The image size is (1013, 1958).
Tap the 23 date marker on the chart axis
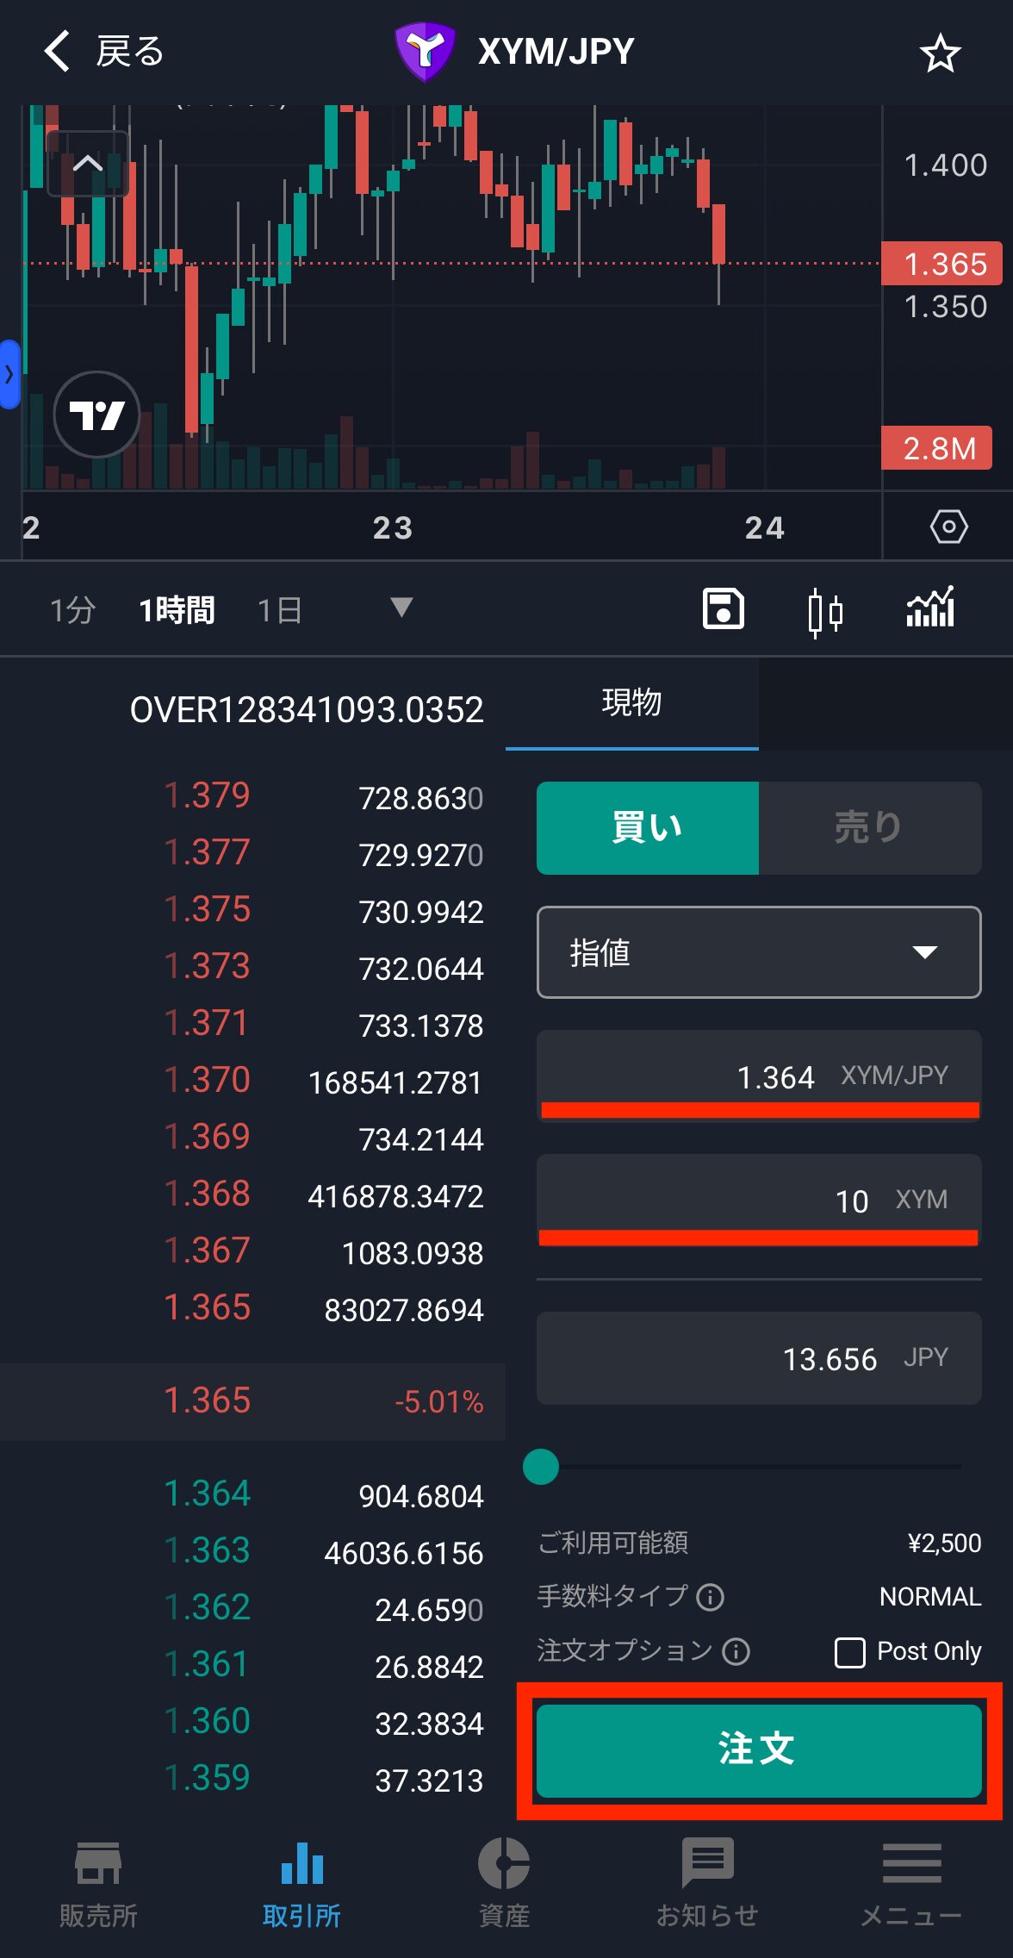[x=393, y=527]
